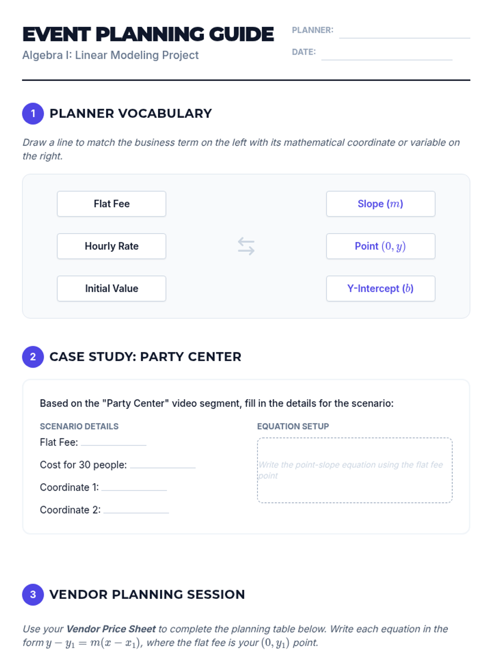Viewport: 492px width, 656px height.
Task: Click the section 2 number badge
Action: tap(33, 357)
